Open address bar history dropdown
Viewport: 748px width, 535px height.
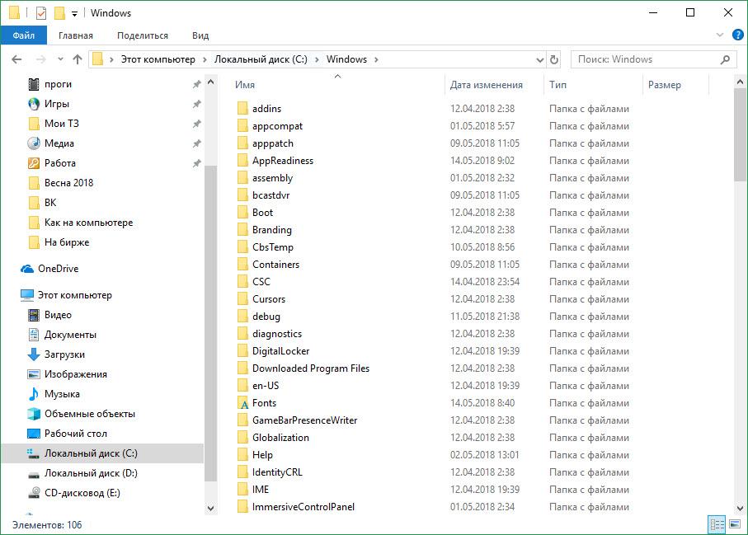coord(539,59)
